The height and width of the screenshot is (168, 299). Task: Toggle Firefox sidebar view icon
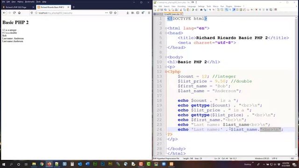[138, 13]
